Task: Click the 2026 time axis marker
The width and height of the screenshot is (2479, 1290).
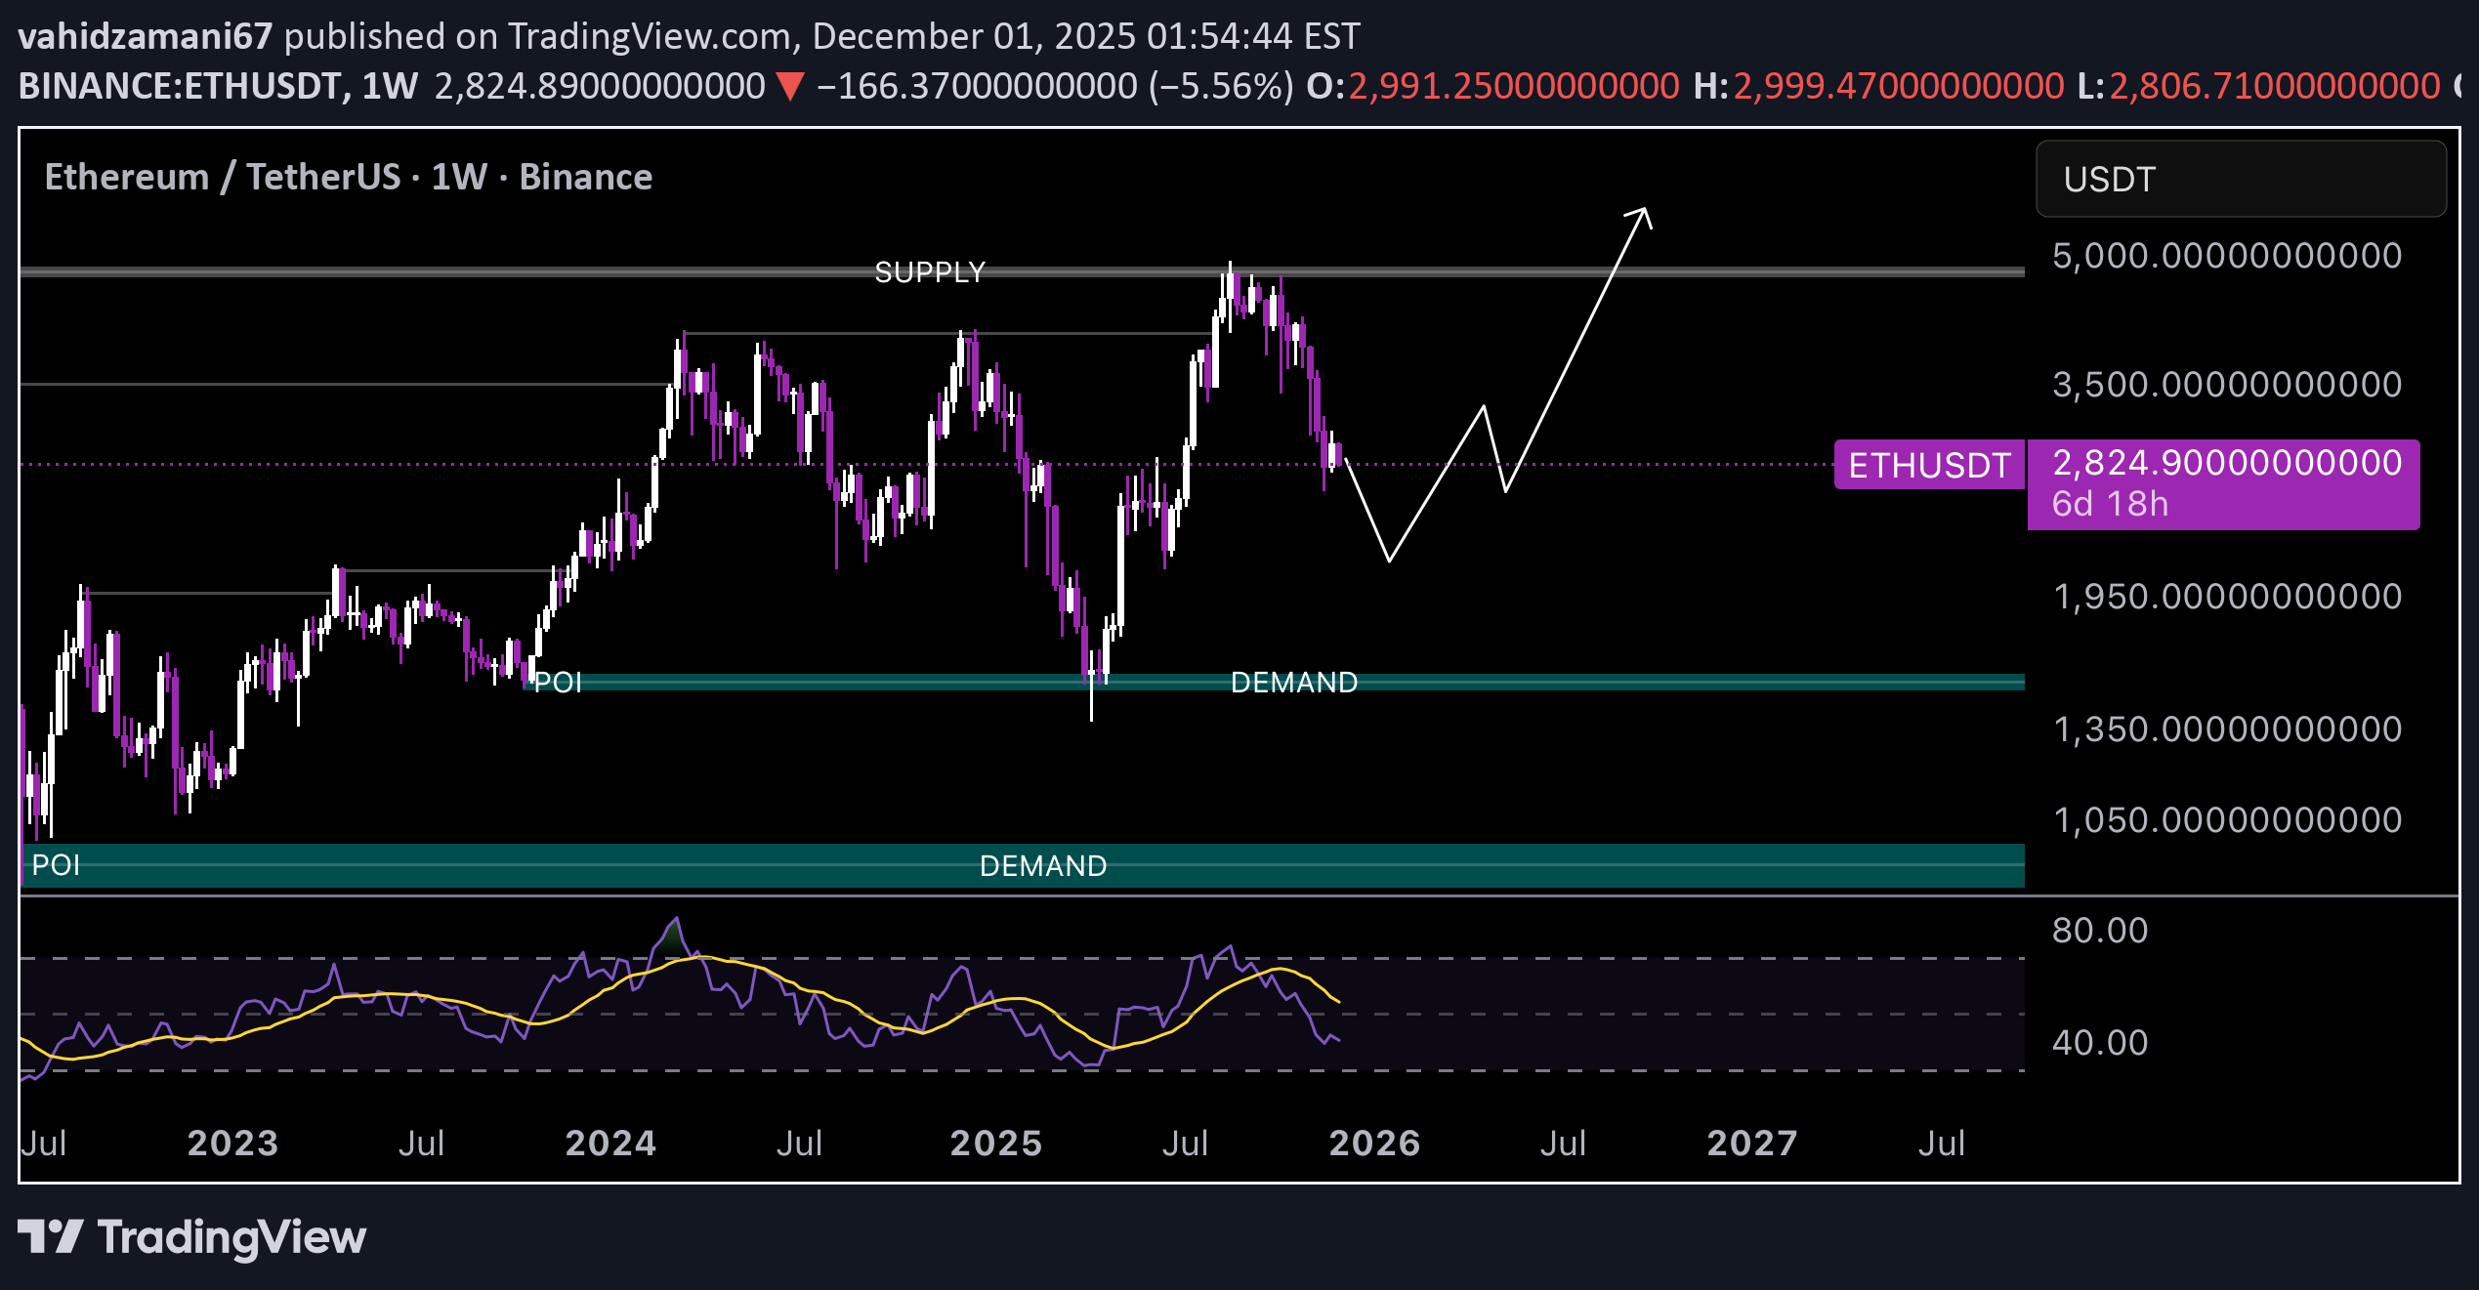Action: pos(1373,1144)
